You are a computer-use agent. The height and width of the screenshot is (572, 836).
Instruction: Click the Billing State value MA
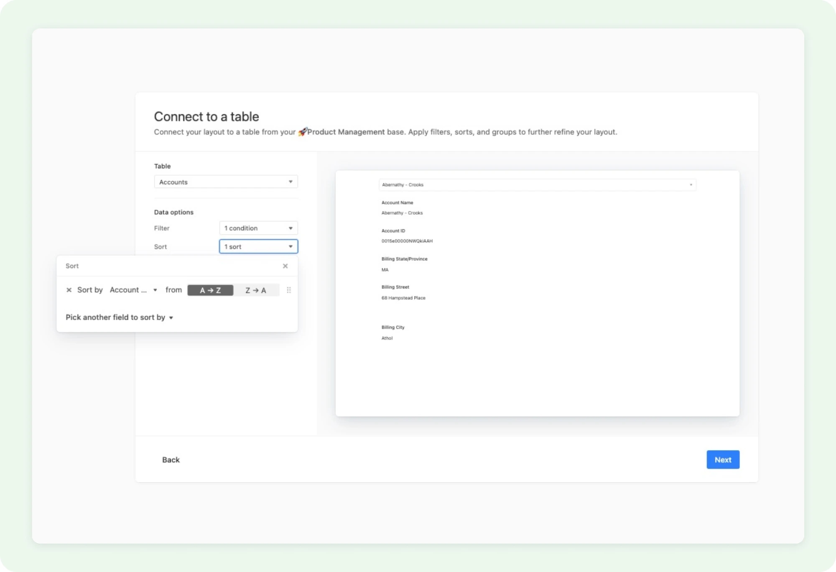coord(385,270)
